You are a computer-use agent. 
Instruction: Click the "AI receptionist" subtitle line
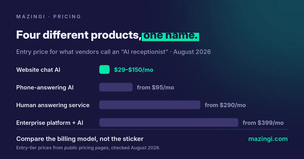click(x=113, y=52)
